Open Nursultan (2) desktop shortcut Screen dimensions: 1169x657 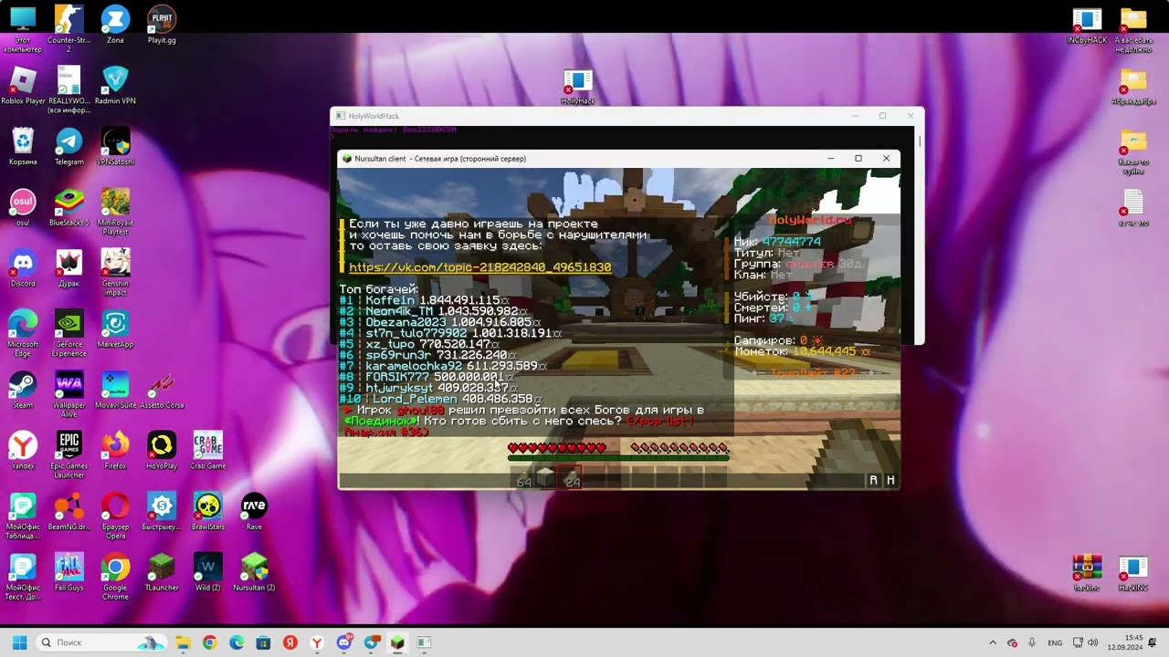click(x=254, y=572)
